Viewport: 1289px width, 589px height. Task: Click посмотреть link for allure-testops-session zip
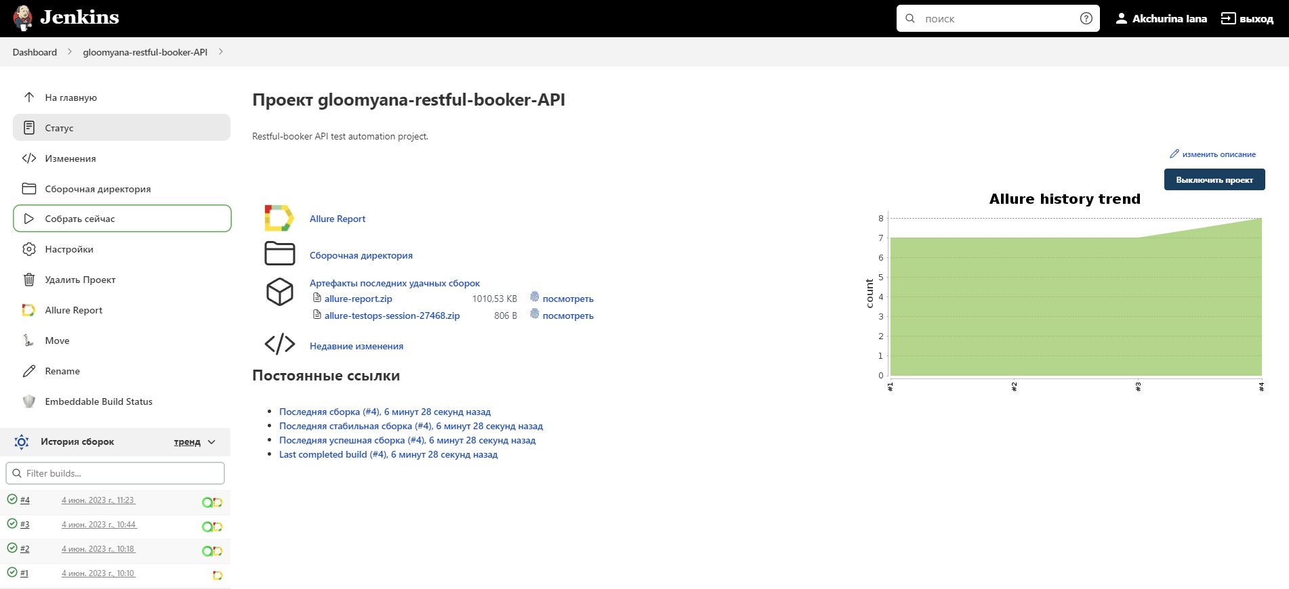coord(568,315)
